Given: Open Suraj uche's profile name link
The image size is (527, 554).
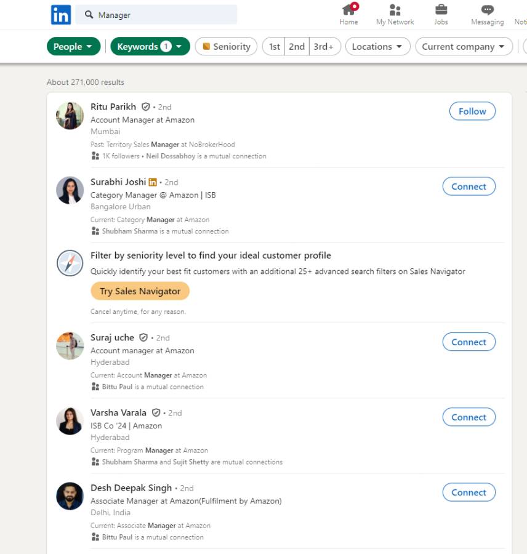Looking at the screenshot, I should (112, 337).
